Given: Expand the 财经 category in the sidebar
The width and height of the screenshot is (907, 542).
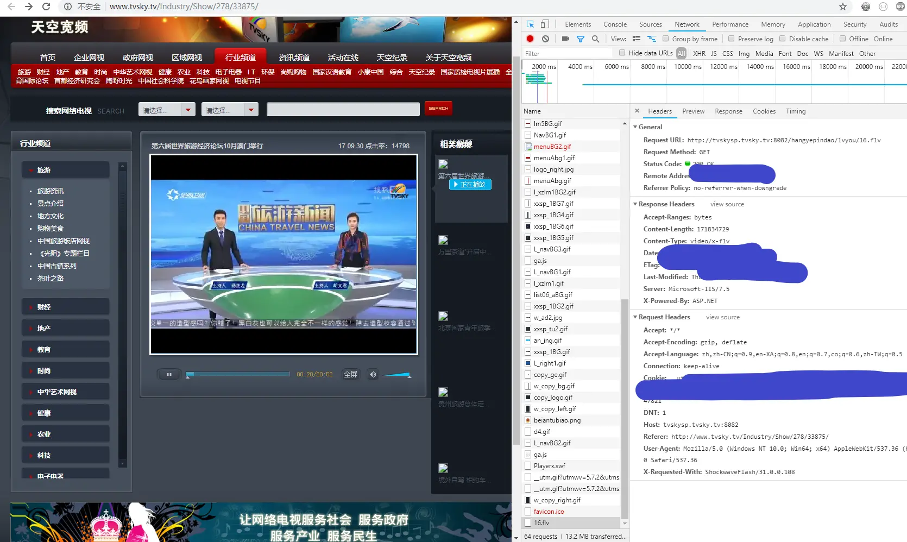Looking at the screenshot, I should tap(66, 307).
